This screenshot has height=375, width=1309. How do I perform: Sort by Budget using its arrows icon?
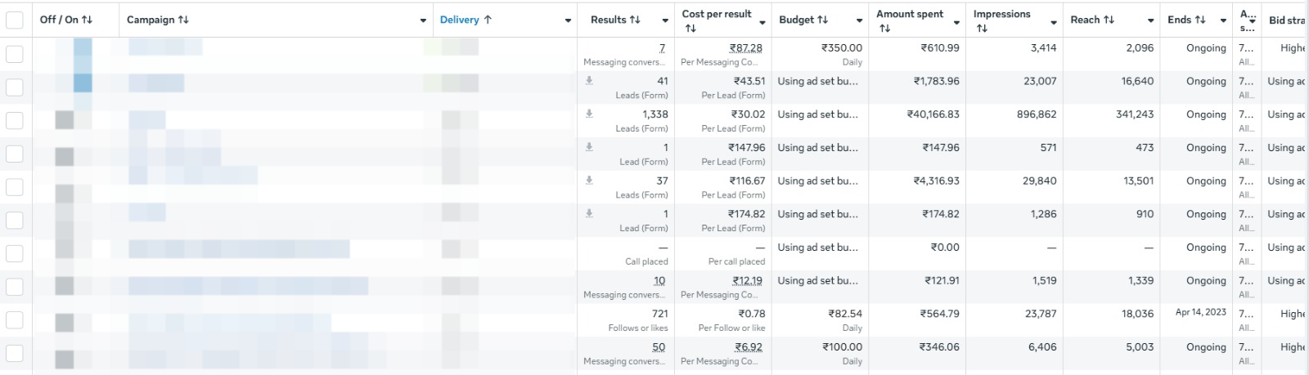coord(823,20)
